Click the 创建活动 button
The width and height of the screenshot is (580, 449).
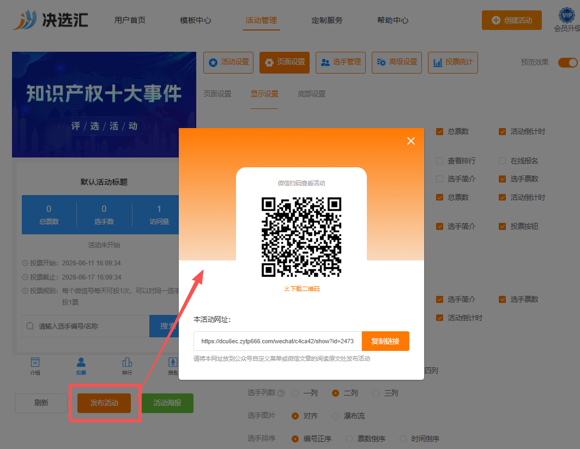512,20
